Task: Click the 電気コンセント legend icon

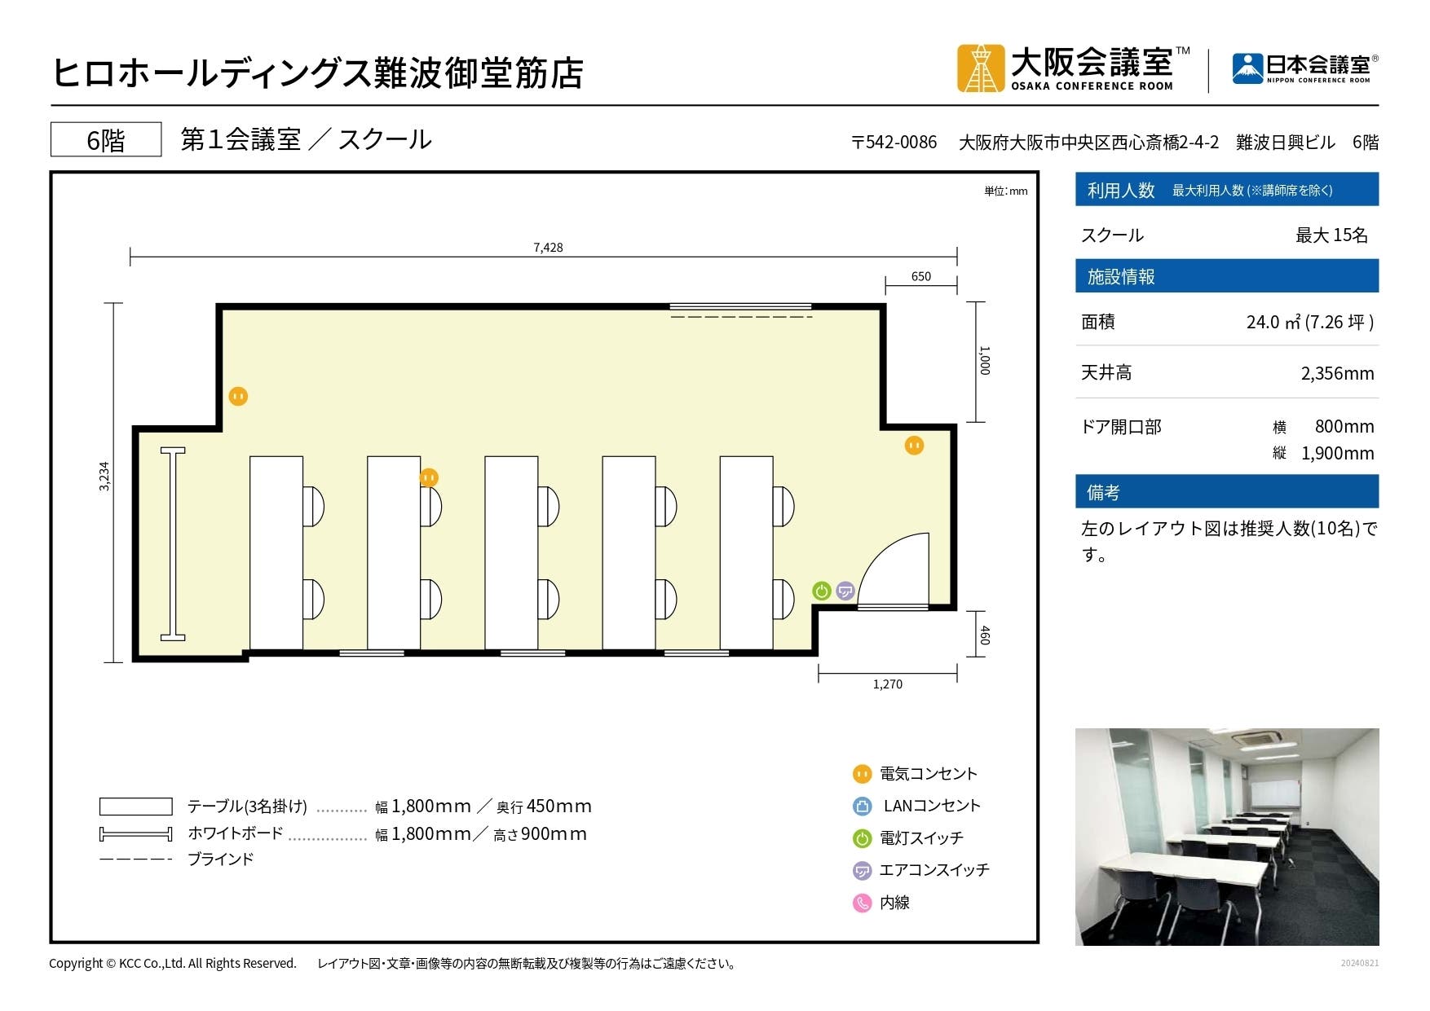Action: 861,773
